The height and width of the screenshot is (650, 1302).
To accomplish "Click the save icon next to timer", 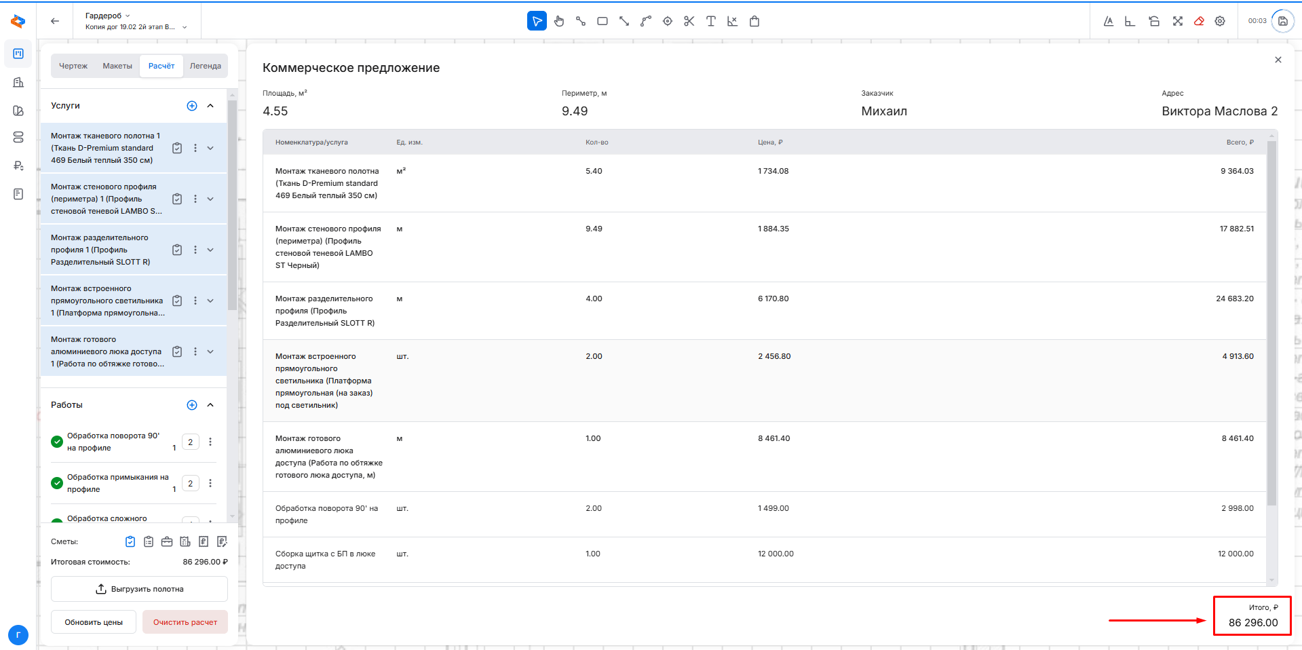I will (1282, 21).
